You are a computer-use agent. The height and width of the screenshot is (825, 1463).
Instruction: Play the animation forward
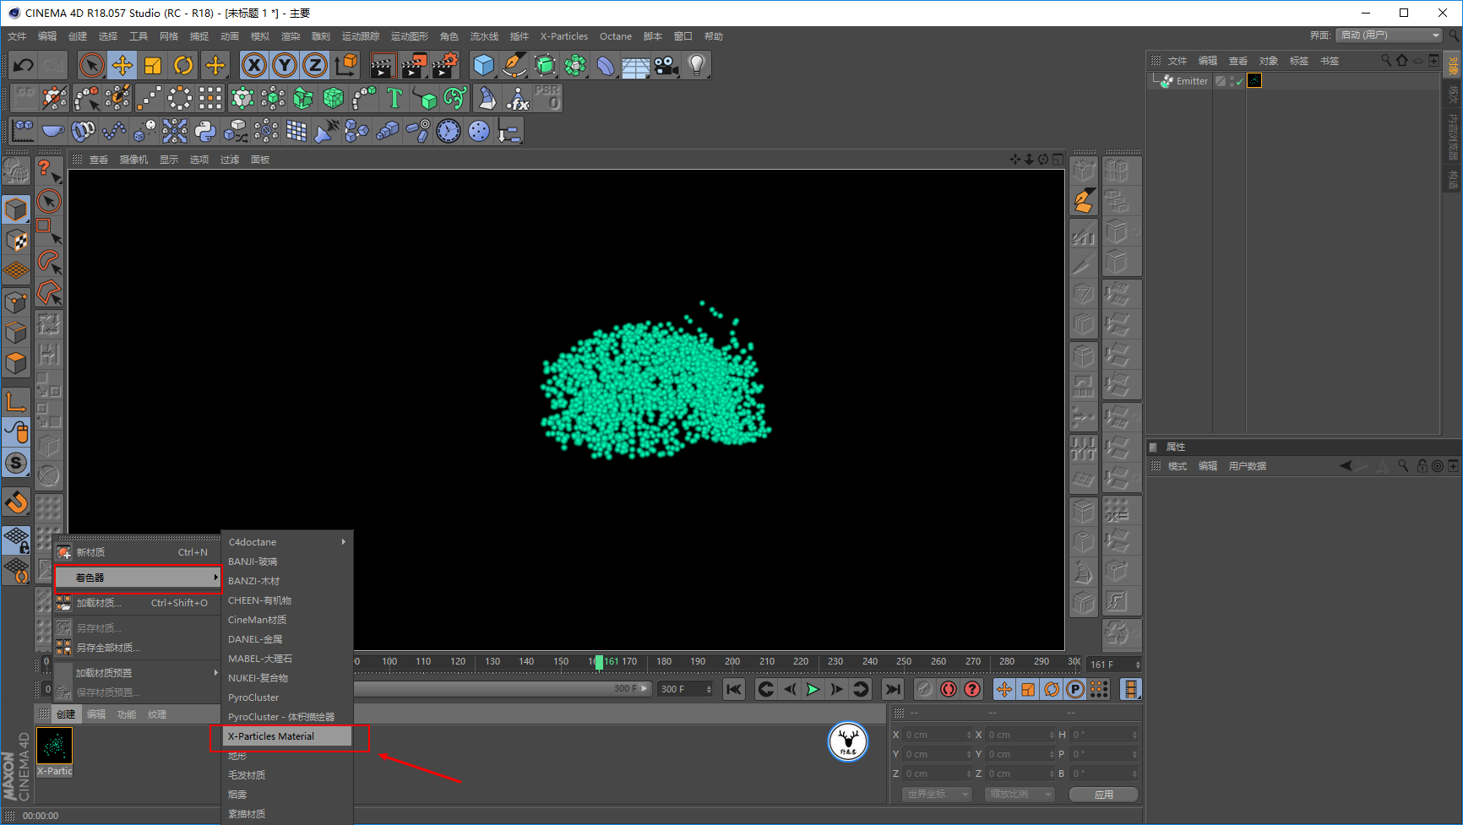tap(813, 689)
